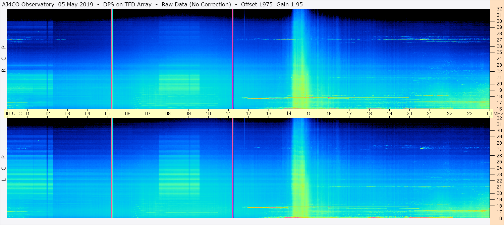Click the 25 MHz tick of RCP frequency scale
504x225 pixels.
499,53
